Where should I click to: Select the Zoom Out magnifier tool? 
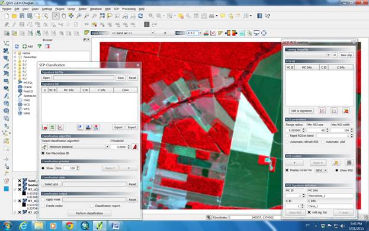tap(86, 16)
